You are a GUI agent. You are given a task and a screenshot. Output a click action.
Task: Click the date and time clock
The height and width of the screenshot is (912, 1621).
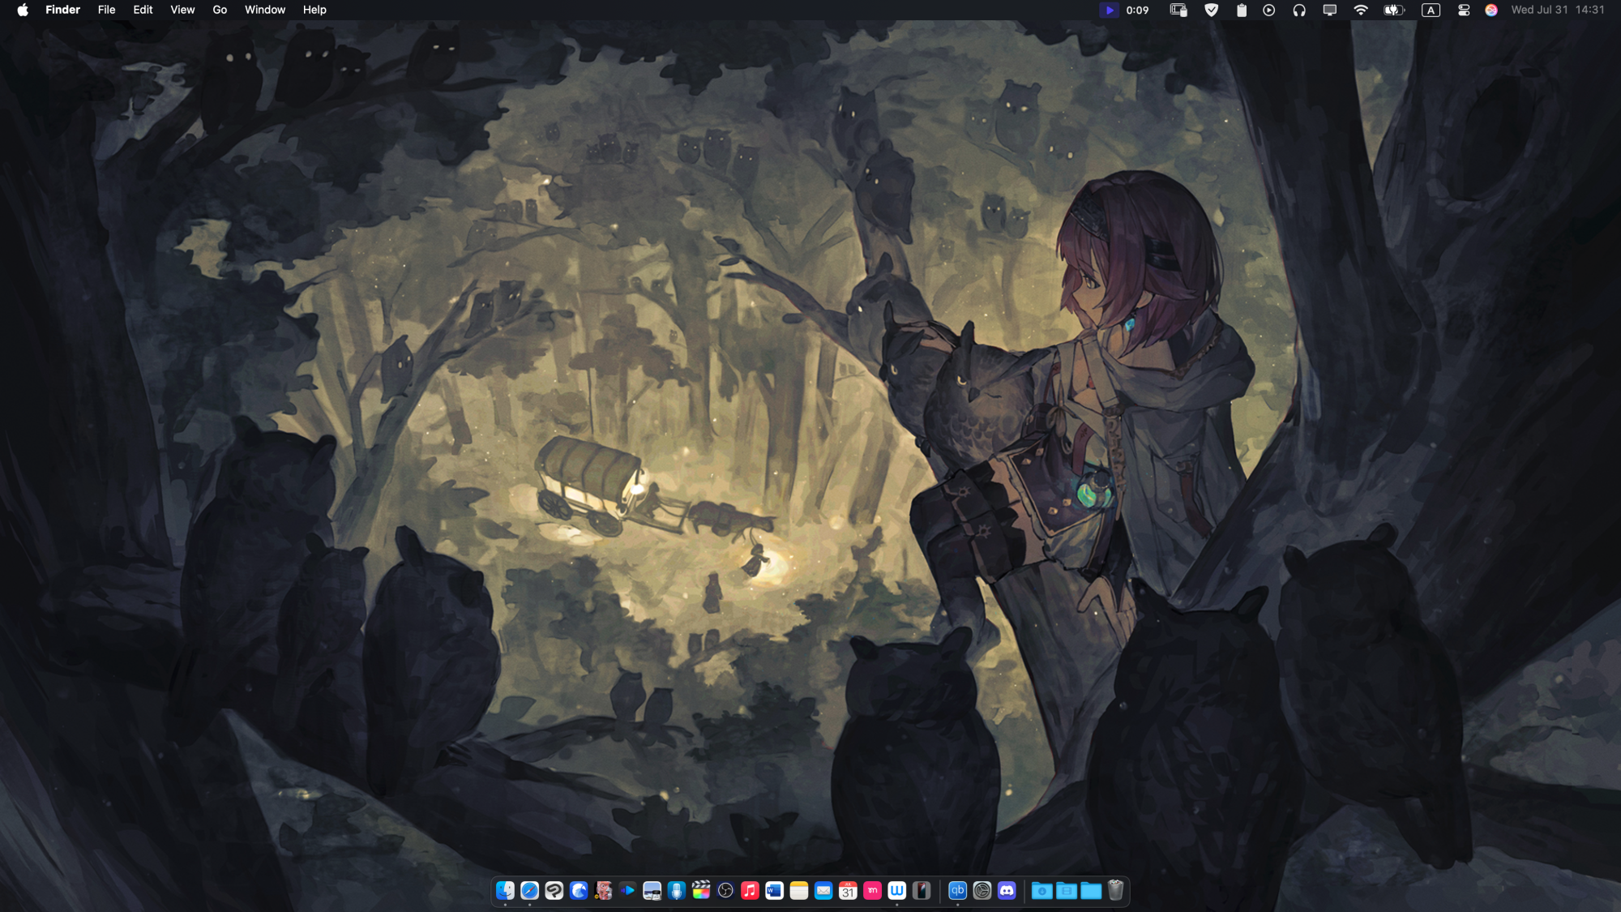[1557, 11]
